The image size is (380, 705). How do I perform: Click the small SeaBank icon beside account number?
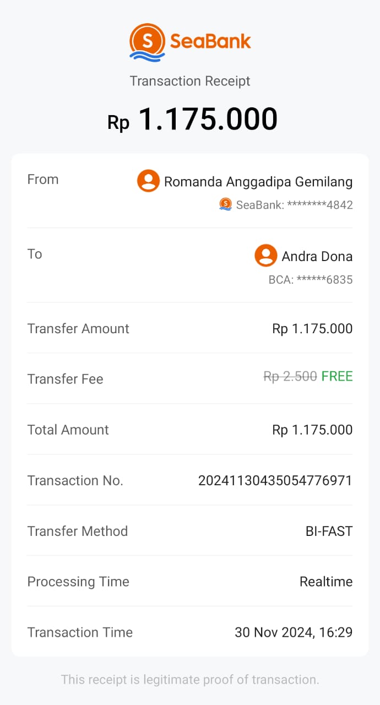tap(225, 204)
